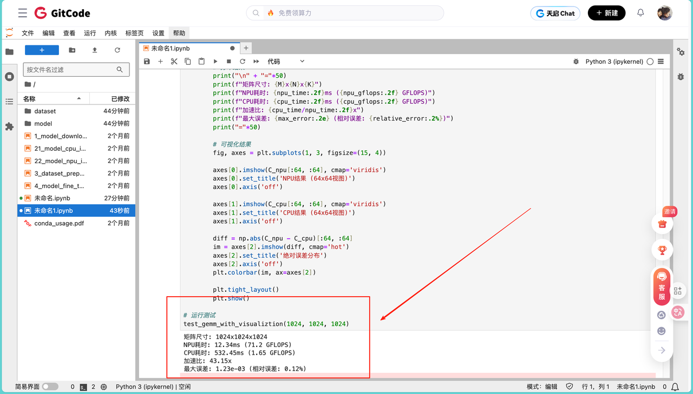
Task: Open the model folder
Action: click(76, 124)
